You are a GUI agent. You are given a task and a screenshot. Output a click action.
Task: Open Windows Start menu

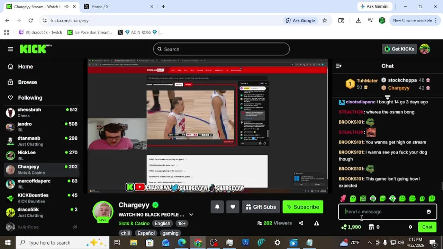coord(8,242)
